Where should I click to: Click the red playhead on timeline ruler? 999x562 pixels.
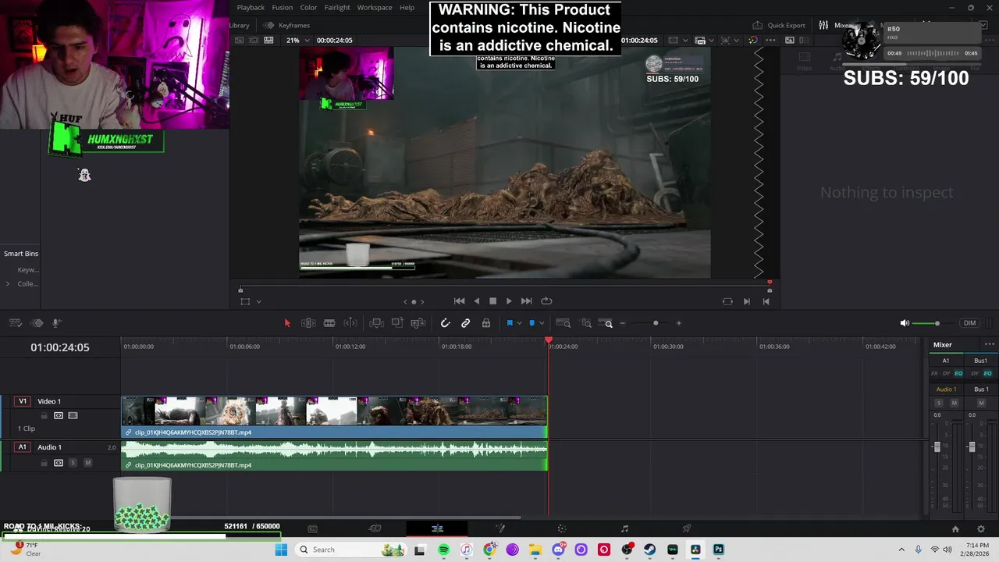549,341
